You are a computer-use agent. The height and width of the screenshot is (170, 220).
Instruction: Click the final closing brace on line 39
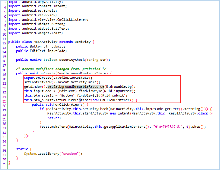9,163
